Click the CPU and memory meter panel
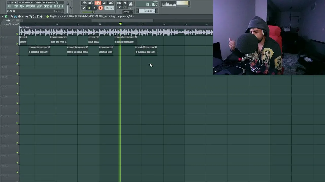Viewport: 325px width, 182px height. [x=183, y=4]
